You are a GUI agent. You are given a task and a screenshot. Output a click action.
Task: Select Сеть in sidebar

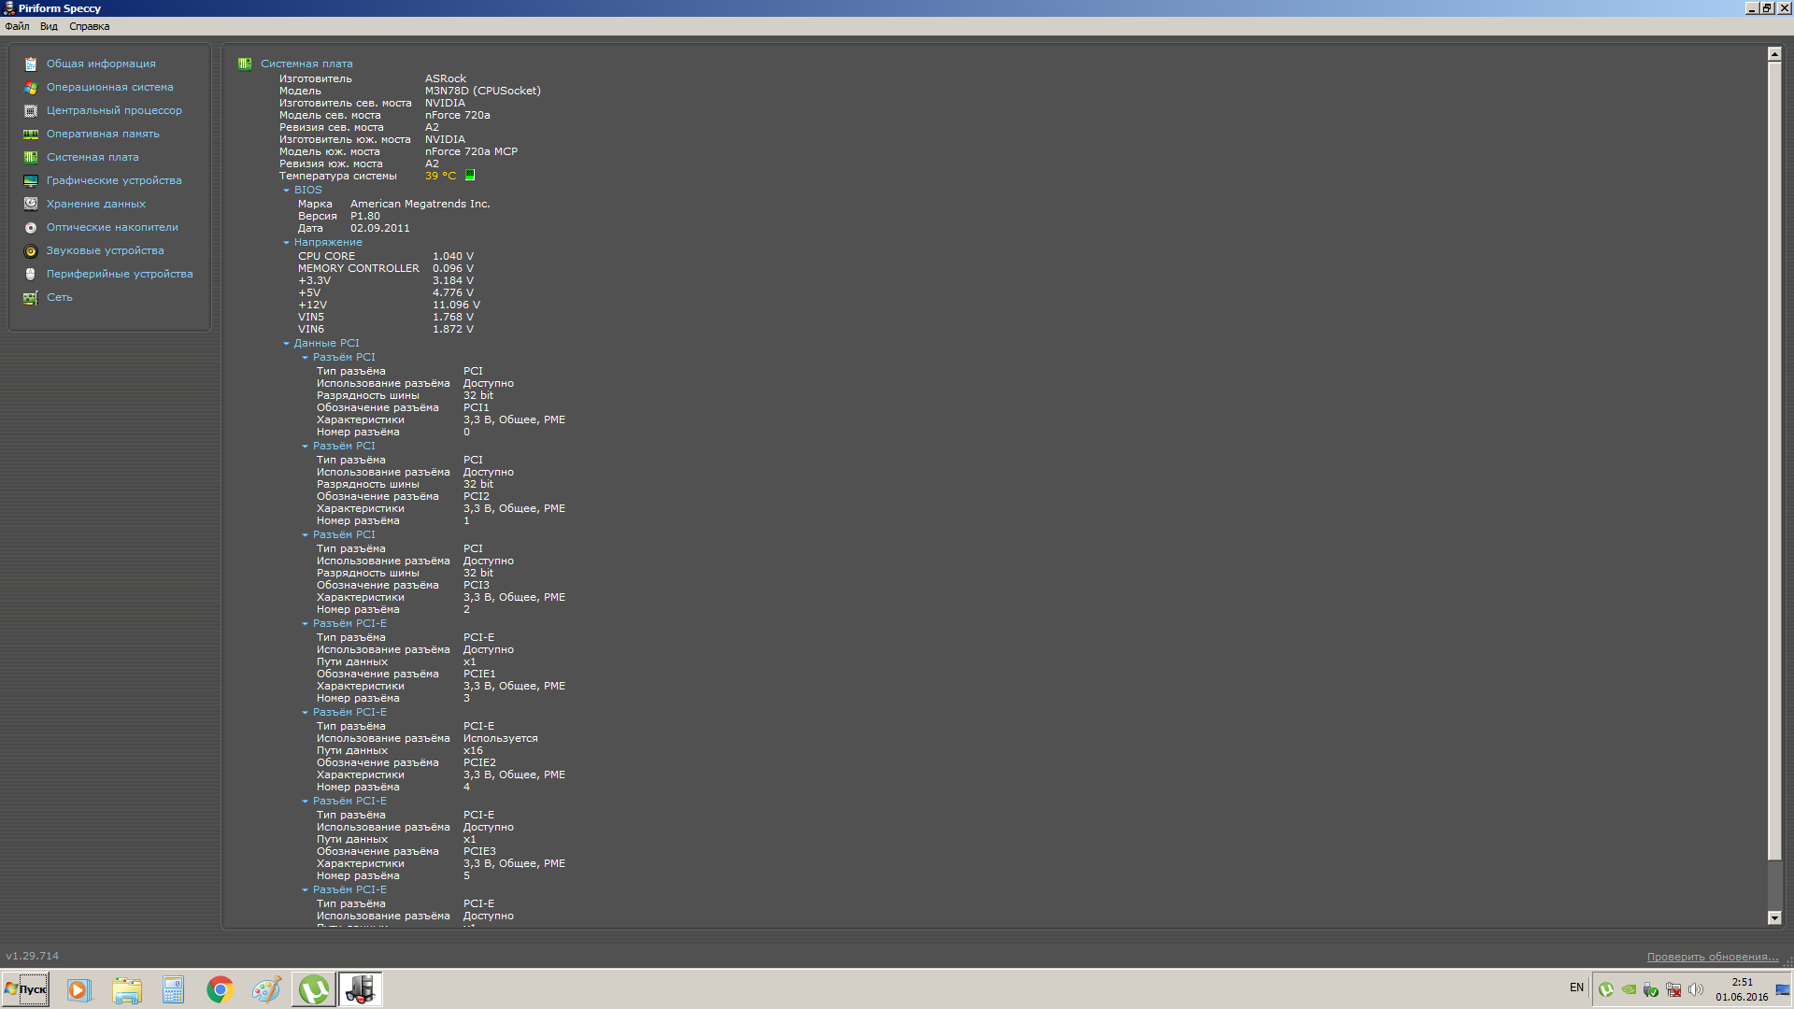click(60, 297)
